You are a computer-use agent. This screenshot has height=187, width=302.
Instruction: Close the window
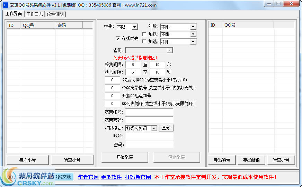pos(291,4)
